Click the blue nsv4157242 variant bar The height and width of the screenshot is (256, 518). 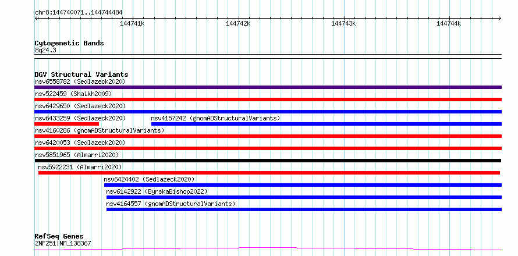327,124
